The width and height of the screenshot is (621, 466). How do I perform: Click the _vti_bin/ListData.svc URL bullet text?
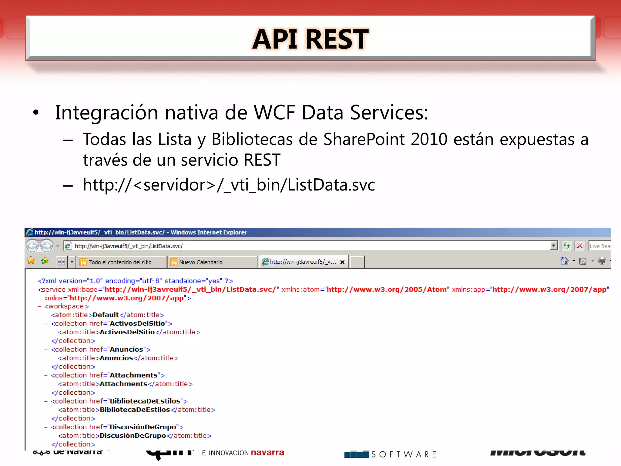coord(229,185)
